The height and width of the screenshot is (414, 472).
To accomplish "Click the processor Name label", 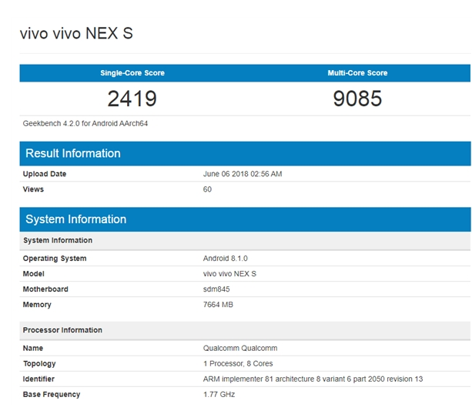I will coord(33,348).
